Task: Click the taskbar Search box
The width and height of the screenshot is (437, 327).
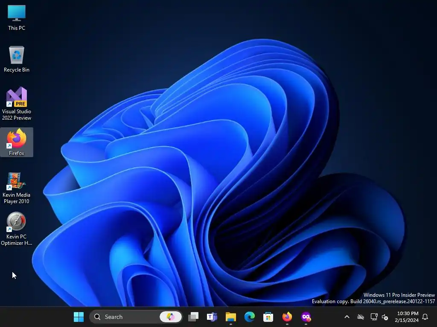Action: click(x=136, y=317)
